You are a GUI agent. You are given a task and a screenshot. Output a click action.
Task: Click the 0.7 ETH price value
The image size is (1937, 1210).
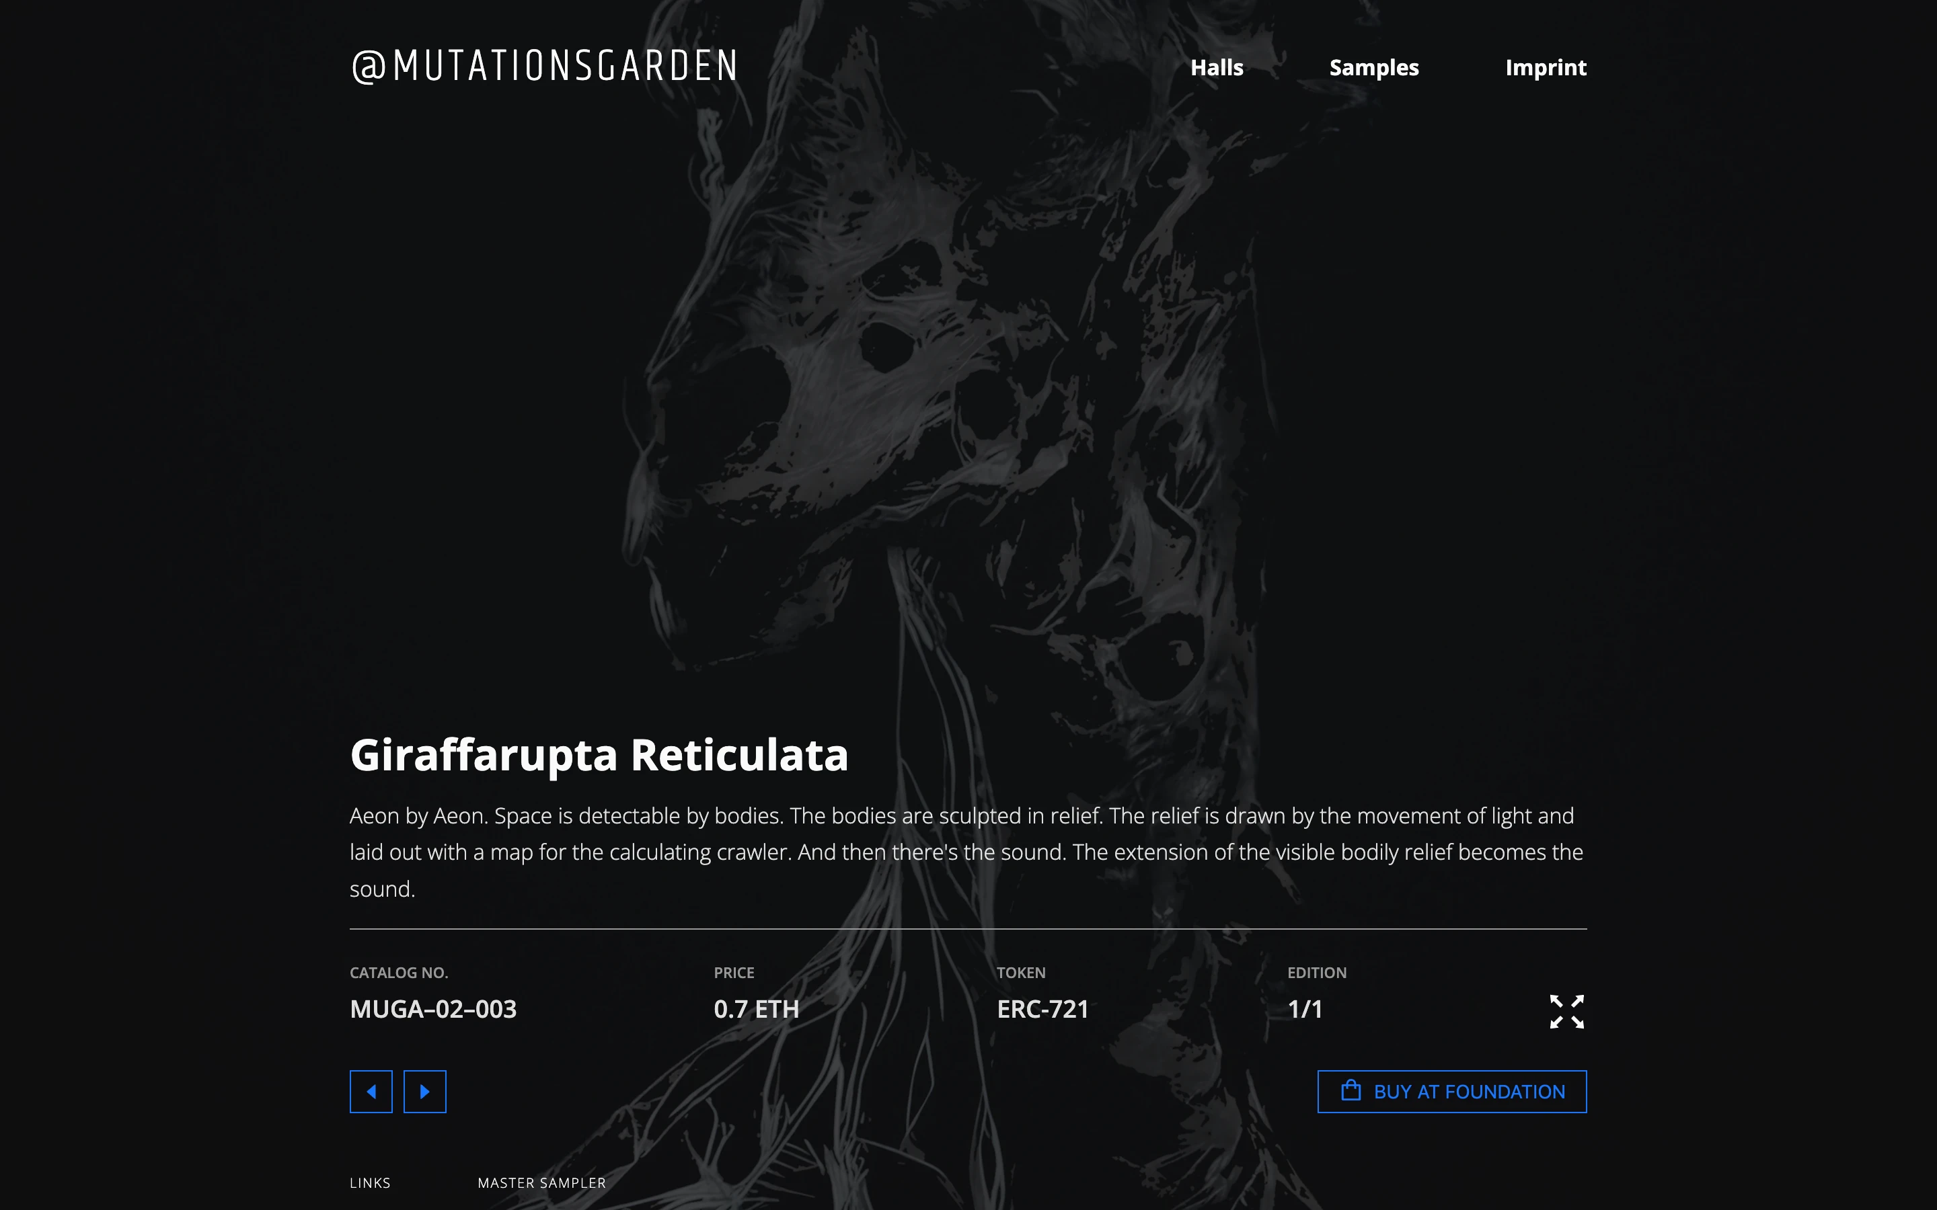[x=755, y=1009]
